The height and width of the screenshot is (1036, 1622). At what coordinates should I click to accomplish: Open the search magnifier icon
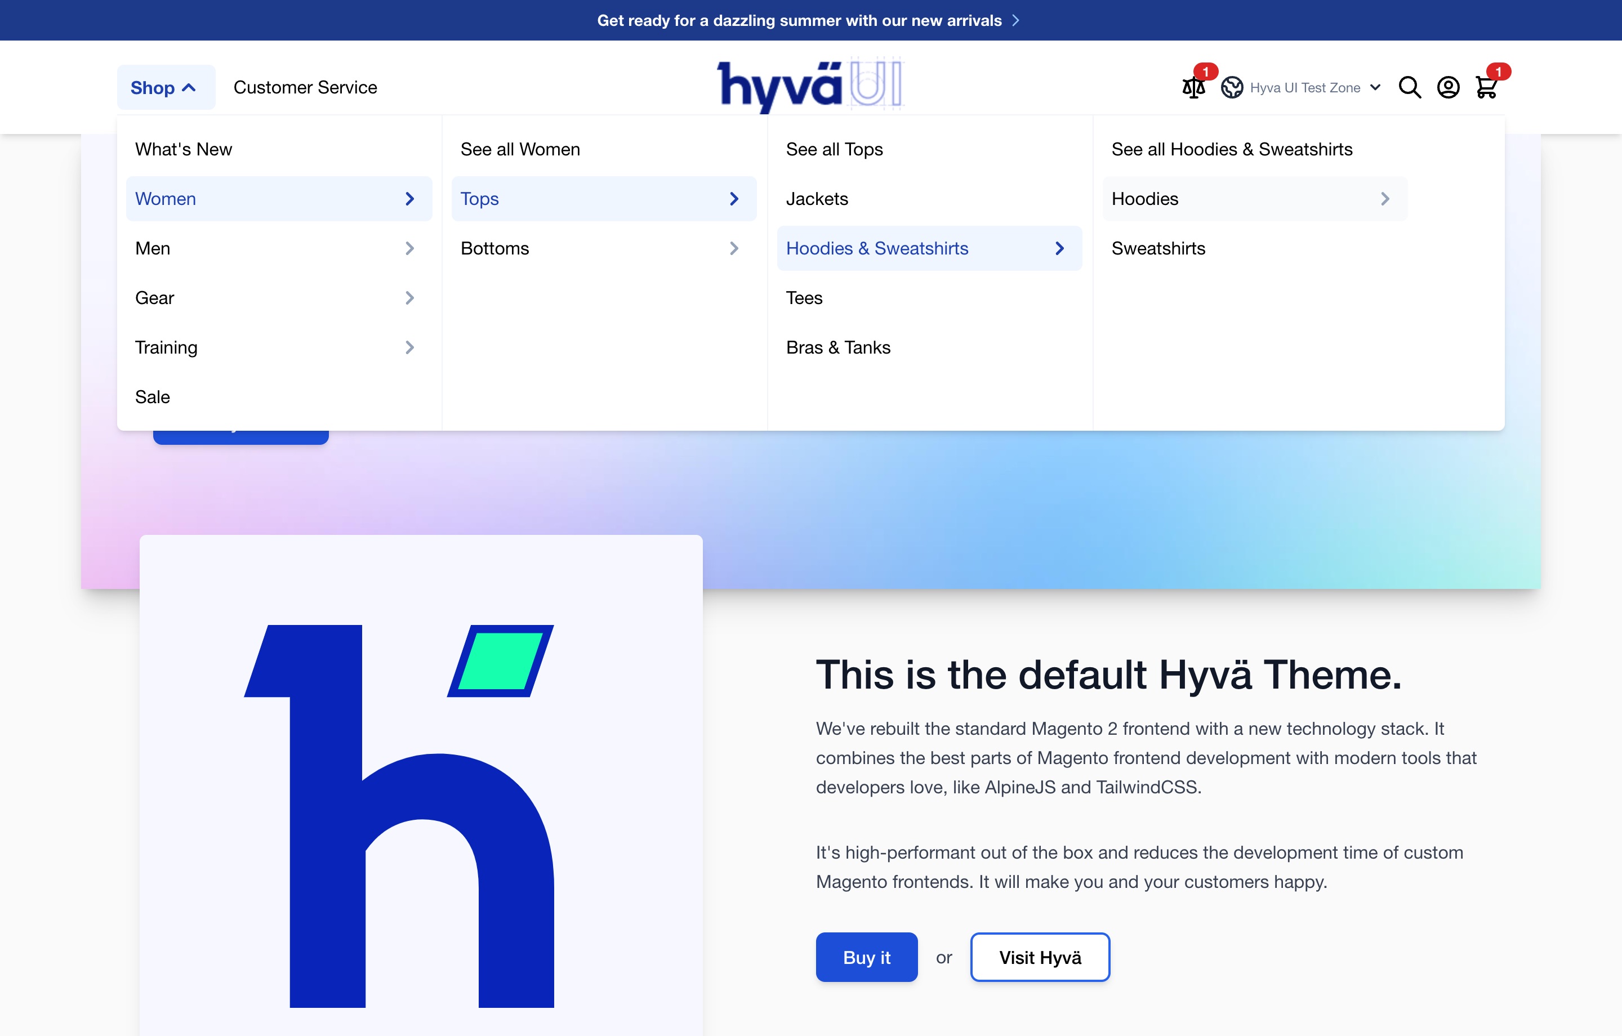pyautogui.click(x=1409, y=88)
